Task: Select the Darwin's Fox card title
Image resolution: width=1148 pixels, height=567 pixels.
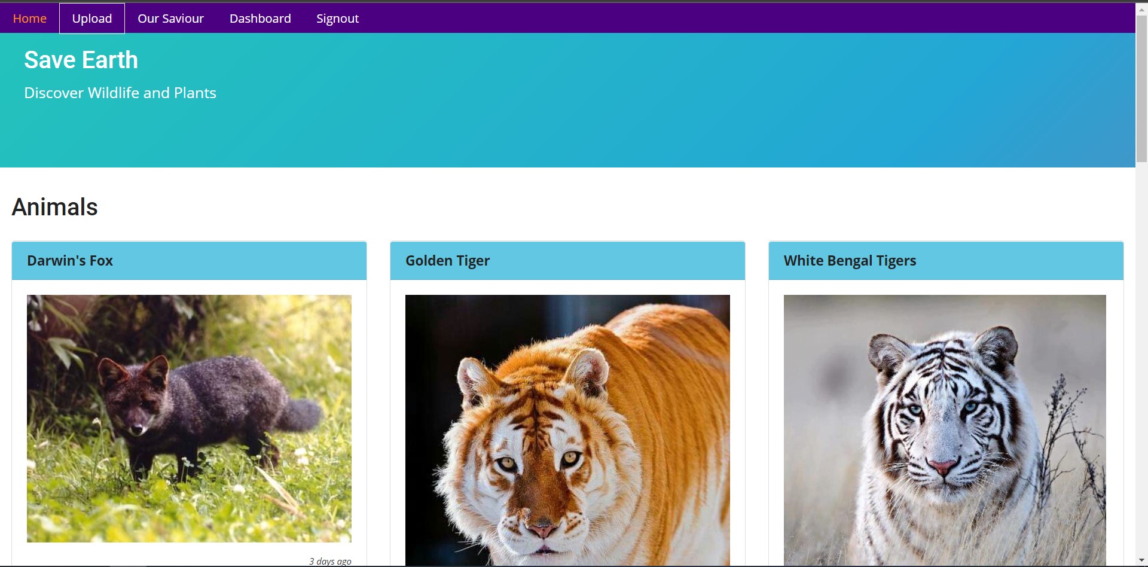Action: click(x=70, y=261)
